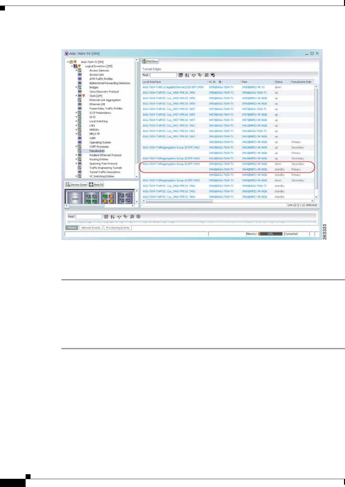Click the filter funnel icon in Tunnel Edges toolbar
Image resolution: width=345 pixels, height=487 pixels.
[194, 75]
